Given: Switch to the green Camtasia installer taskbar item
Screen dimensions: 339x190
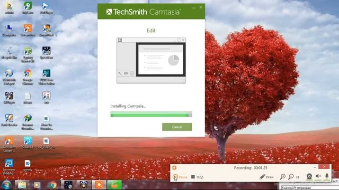Looking at the screenshot, I should coord(114,185).
